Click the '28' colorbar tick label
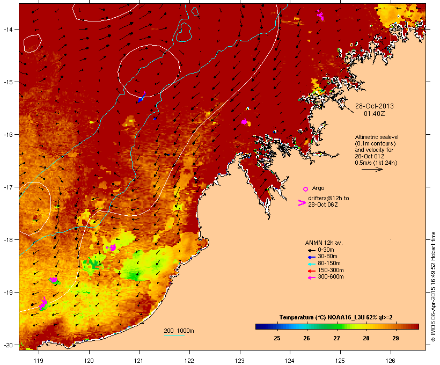The width and height of the screenshot is (440, 365). tap(366, 338)
